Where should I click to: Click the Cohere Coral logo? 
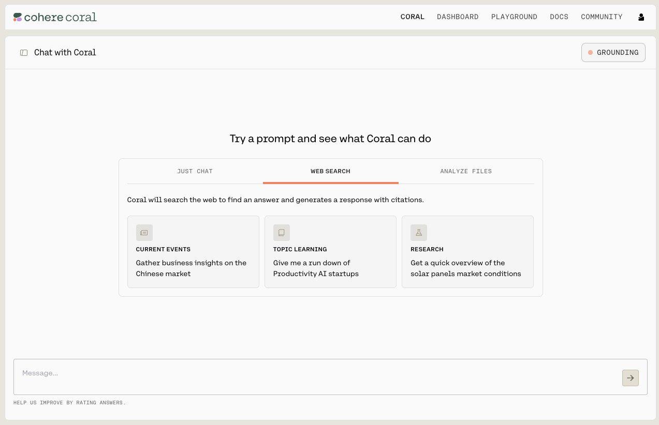[54, 17]
